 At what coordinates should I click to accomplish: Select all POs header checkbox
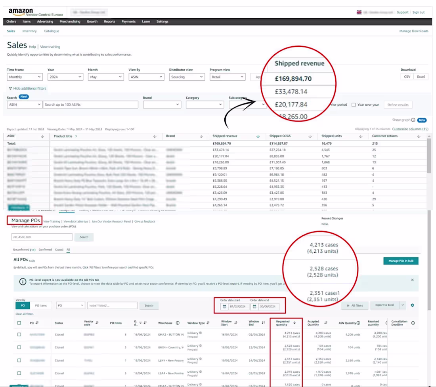click(x=19, y=323)
